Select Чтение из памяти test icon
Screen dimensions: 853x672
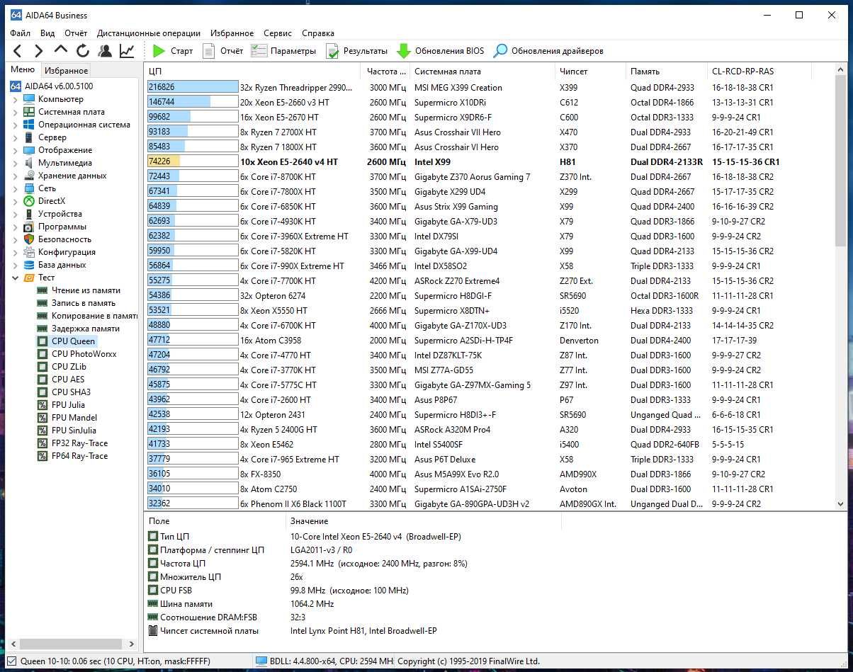[x=43, y=290]
